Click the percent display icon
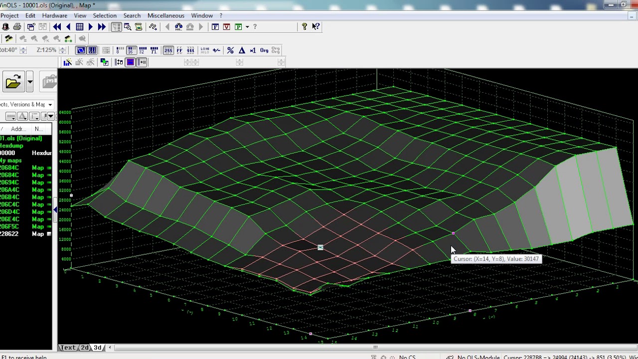The height and width of the screenshot is (359, 638). (x=230, y=50)
